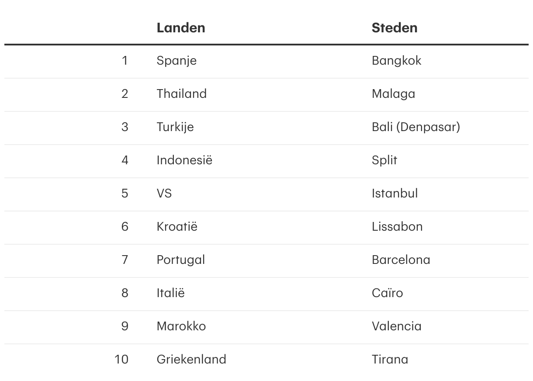The image size is (533, 381).
Task: Click the Malaga city cell
Action: pyautogui.click(x=393, y=94)
